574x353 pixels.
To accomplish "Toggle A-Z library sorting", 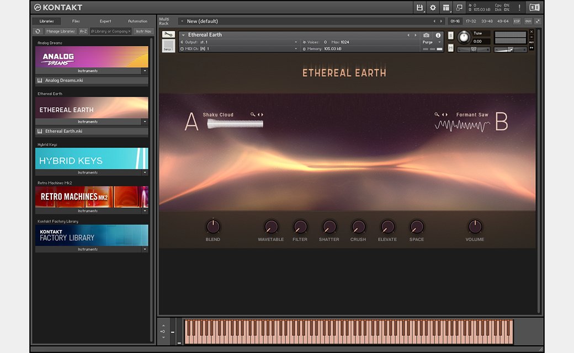I will (x=83, y=31).
